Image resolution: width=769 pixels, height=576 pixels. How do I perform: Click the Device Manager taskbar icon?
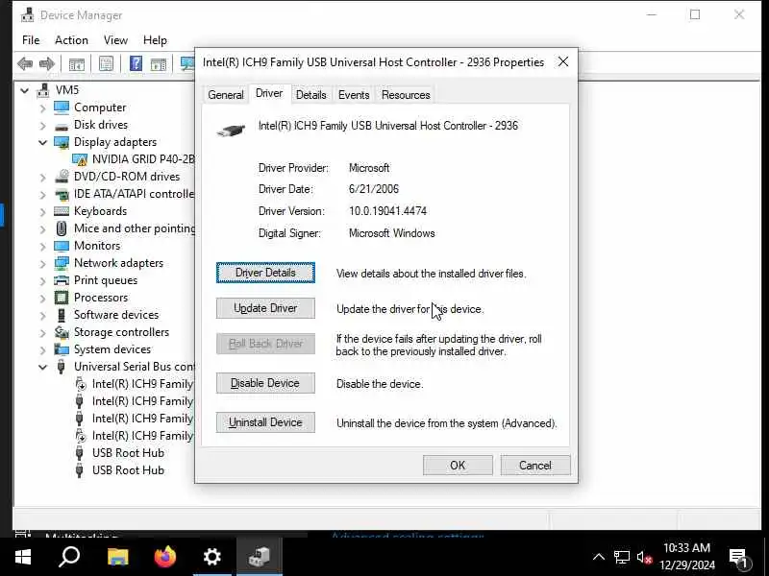(x=259, y=557)
